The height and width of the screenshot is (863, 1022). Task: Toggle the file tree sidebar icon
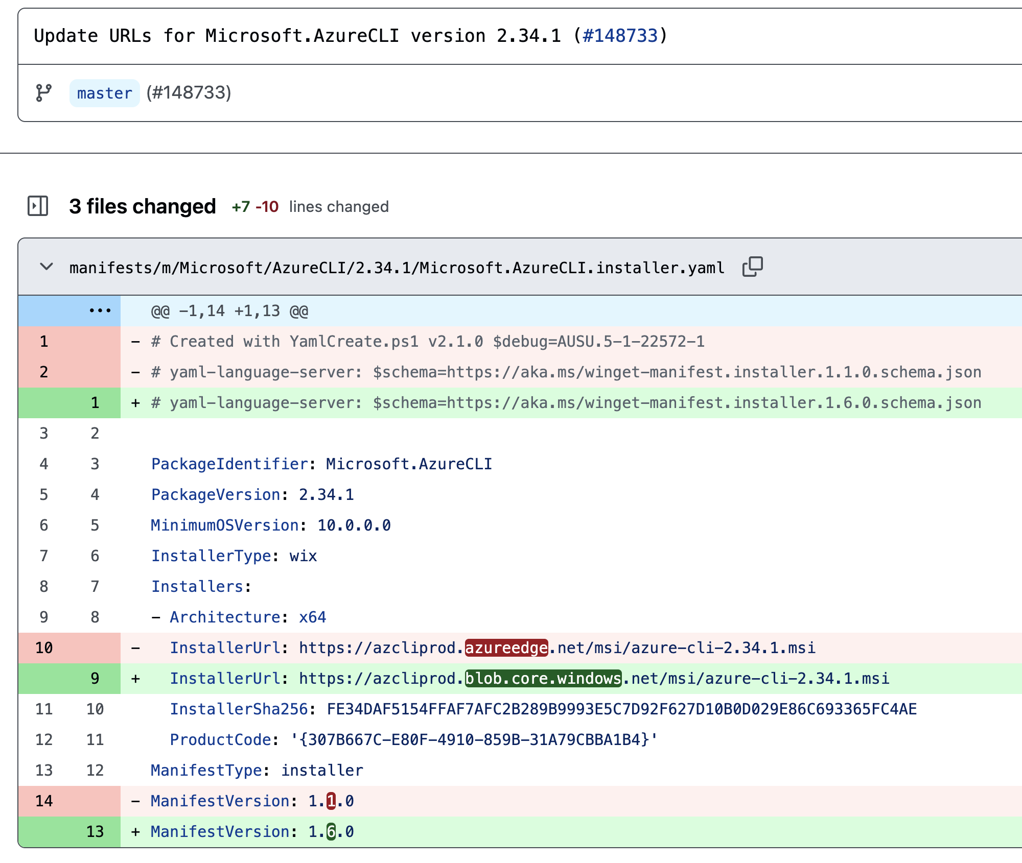pos(38,206)
